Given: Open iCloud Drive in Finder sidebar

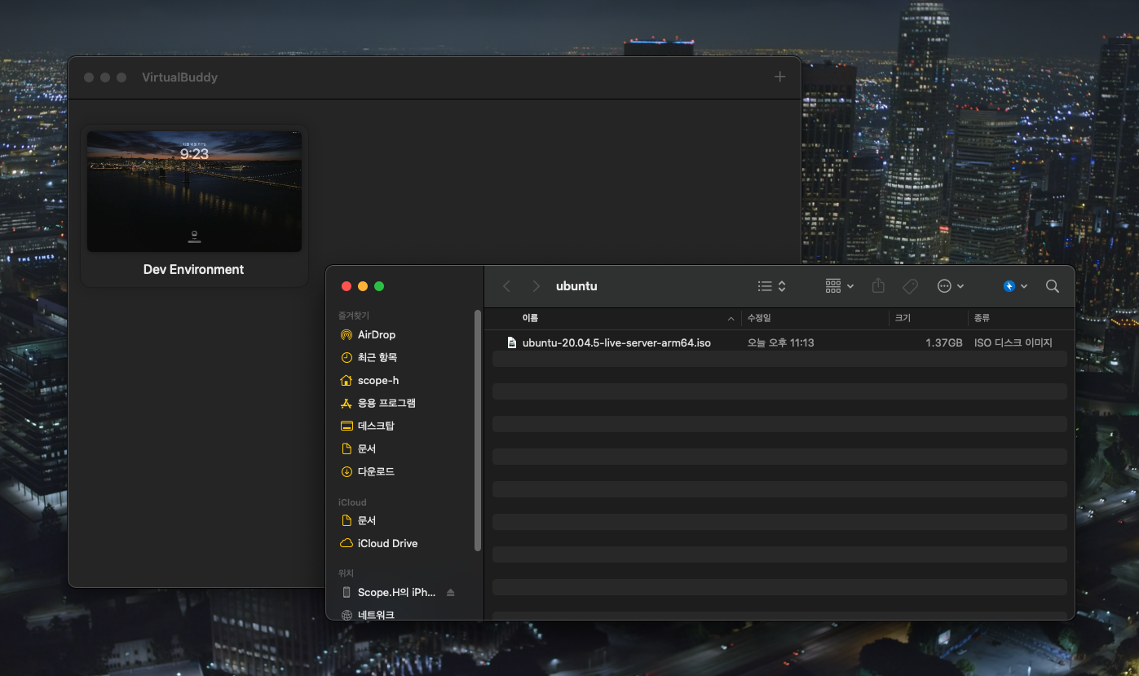Looking at the screenshot, I should (387, 543).
